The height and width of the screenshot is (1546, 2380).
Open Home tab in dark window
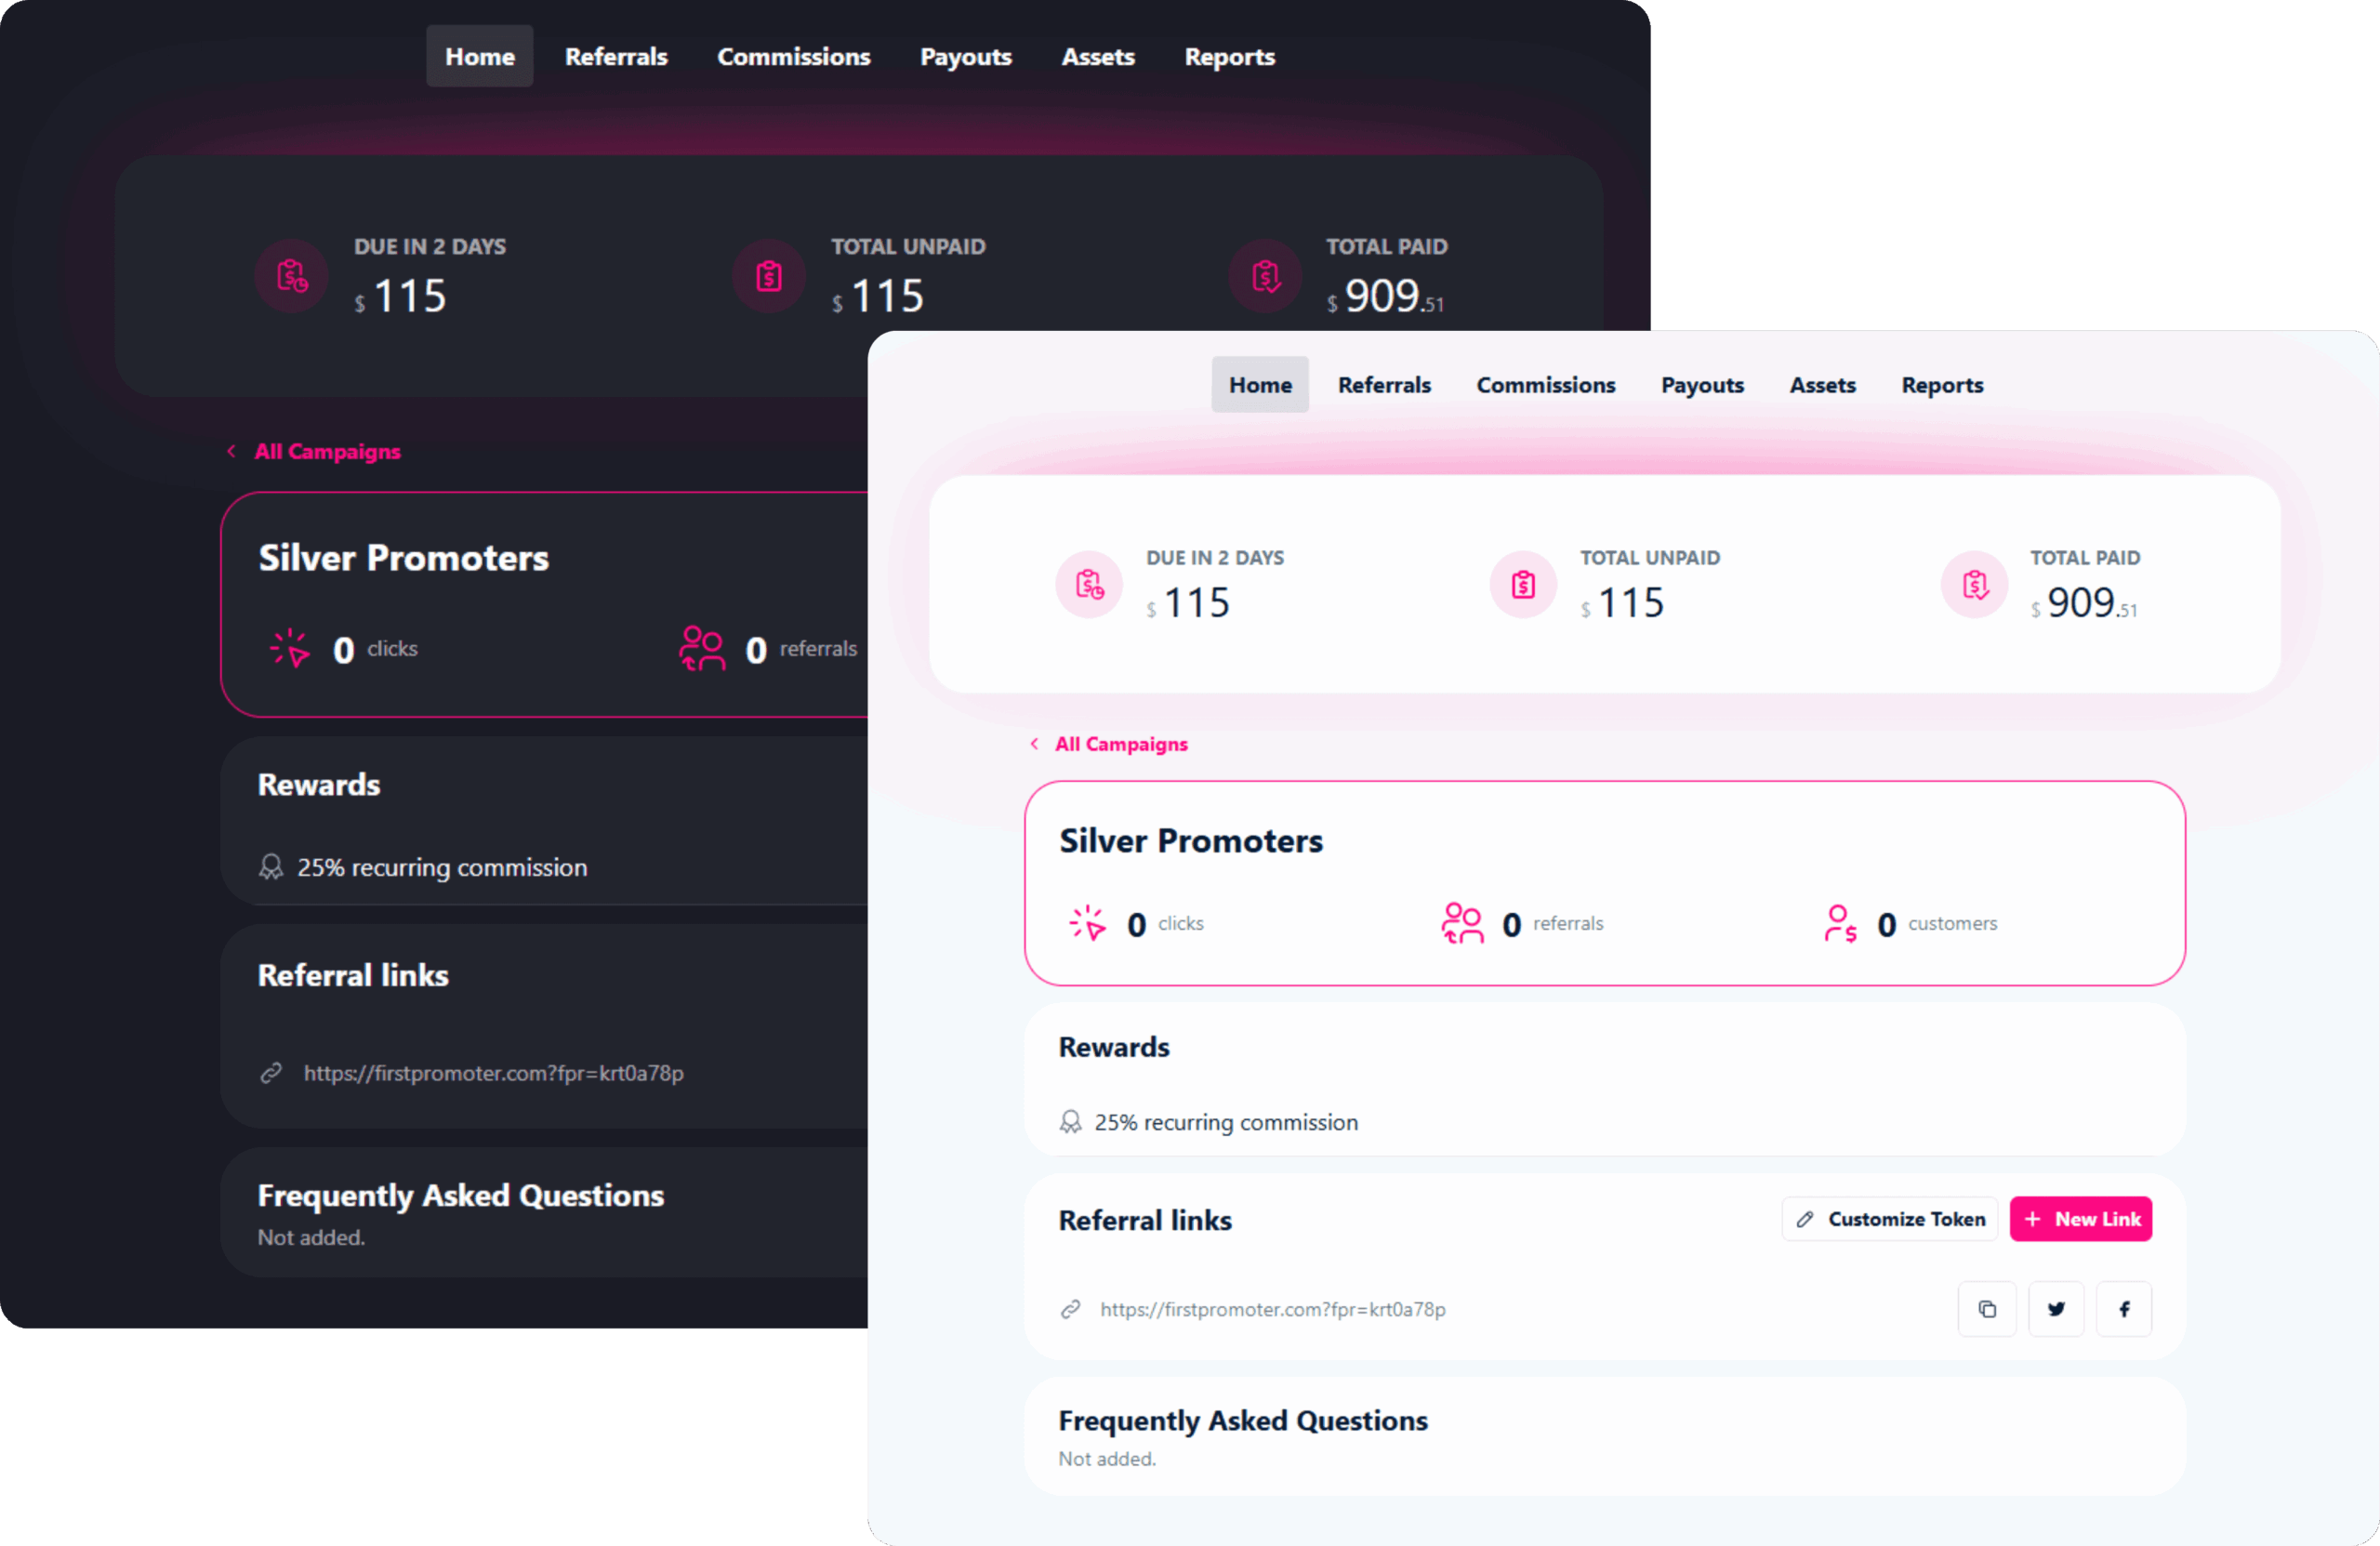[480, 57]
